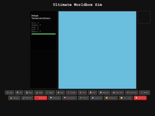The width and height of the screenshot is (155, 116).
Task: Click the 'Ork: 0' stat
Action: click(x=35, y=27)
